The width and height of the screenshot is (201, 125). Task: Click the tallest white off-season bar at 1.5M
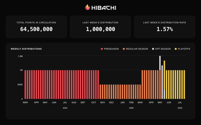click(160, 63)
